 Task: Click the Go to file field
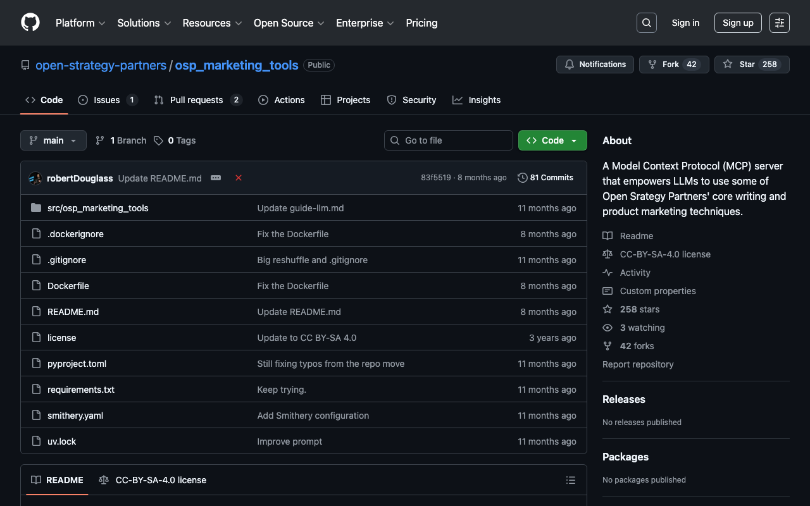pyautogui.click(x=448, y=140)
